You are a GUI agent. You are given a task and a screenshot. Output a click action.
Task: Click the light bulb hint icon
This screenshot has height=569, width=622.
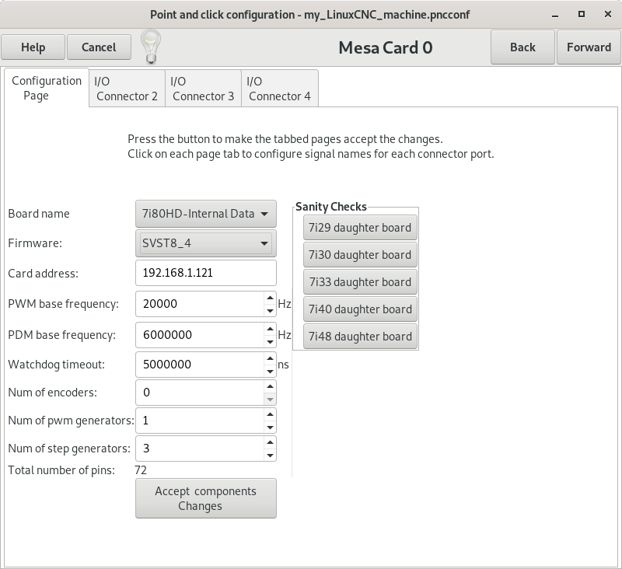151,47
